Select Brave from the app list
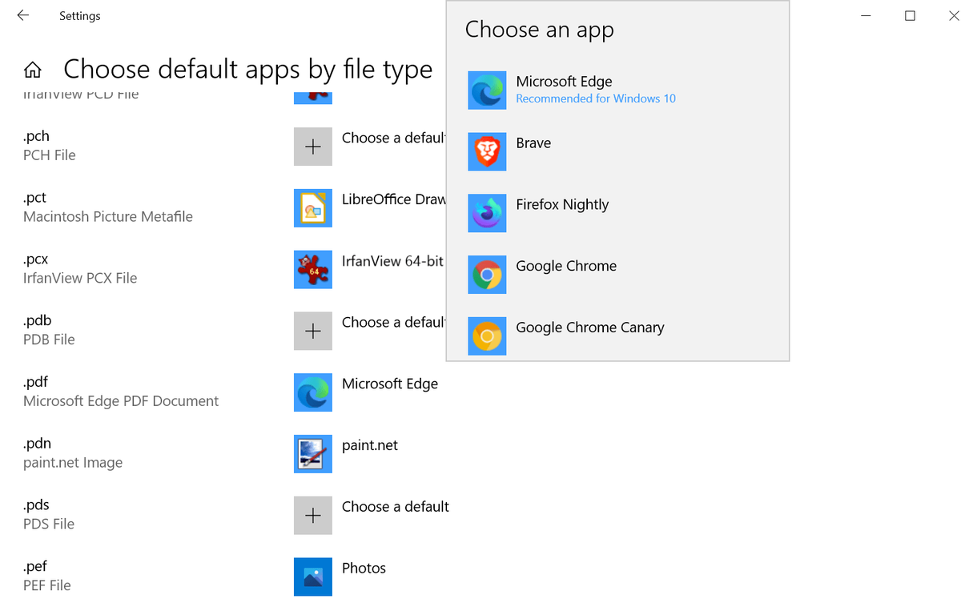This screenshot has width=977, height=607. click(x=617, y=151)
